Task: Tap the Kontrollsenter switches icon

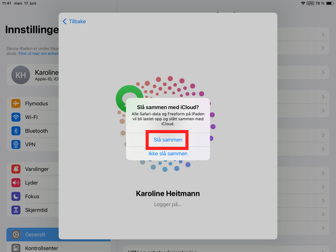Action: click(x=16, y=248)
